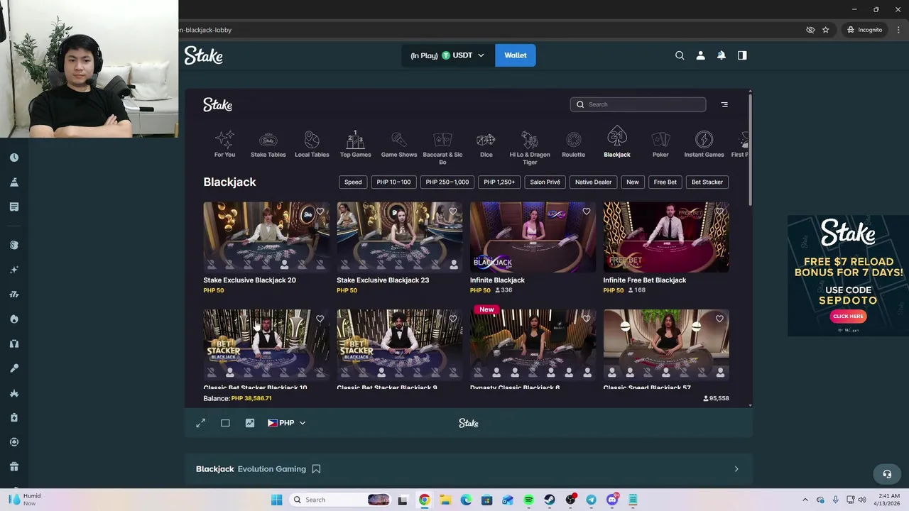Select the Instant Games category icon
The width and height of the screenshot is (909, 511).
(x=704, y=144)
